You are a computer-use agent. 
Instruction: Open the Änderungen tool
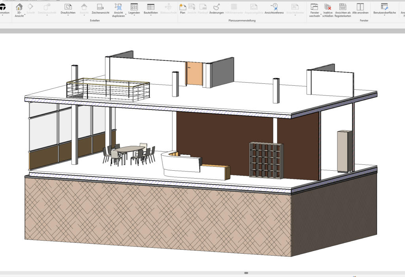(x=216, y=9)
